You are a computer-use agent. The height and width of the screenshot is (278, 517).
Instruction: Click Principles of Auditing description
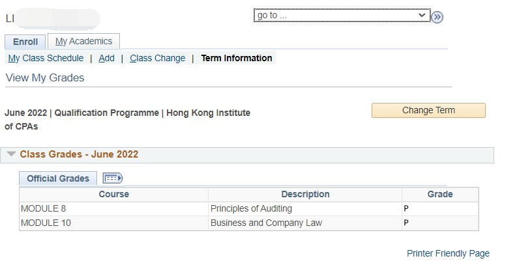coord(251,208)
